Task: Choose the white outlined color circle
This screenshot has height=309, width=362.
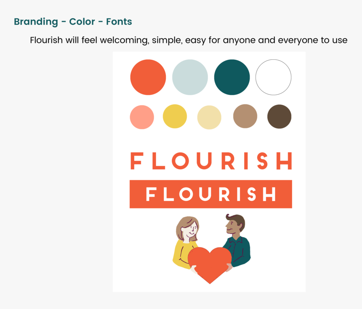Action: coord(273,77)
